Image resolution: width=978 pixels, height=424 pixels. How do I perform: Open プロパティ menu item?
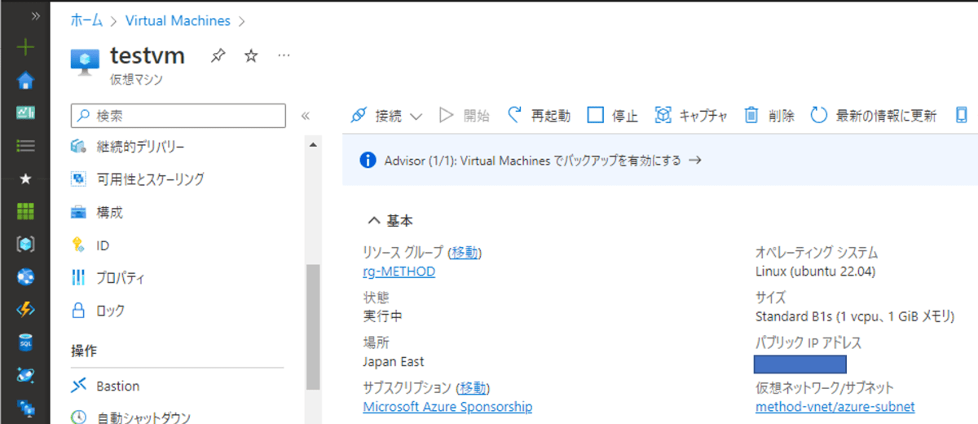point(121,278)
